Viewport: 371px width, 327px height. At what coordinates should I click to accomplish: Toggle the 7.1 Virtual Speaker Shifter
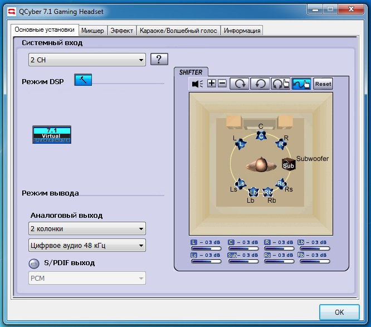(x=52, y=135)
